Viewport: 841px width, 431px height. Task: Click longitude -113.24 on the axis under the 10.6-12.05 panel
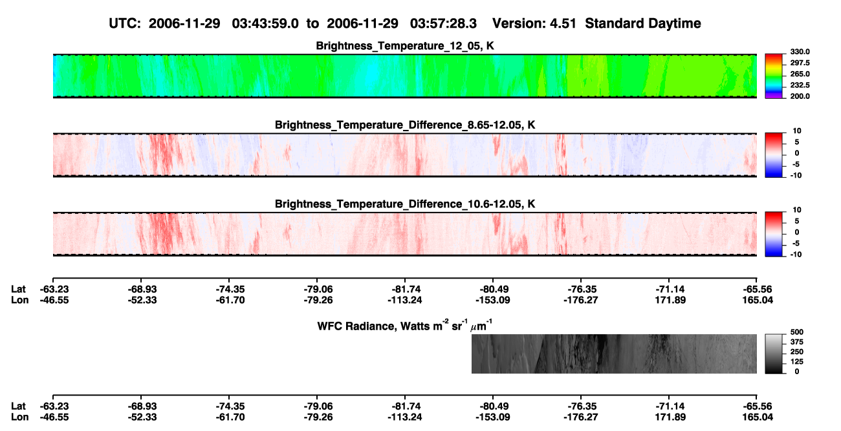pyautogui.click(x=404, y=300)
